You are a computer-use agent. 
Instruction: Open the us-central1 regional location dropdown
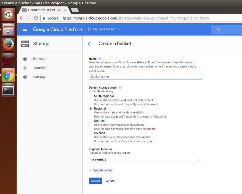click(145, 160)
